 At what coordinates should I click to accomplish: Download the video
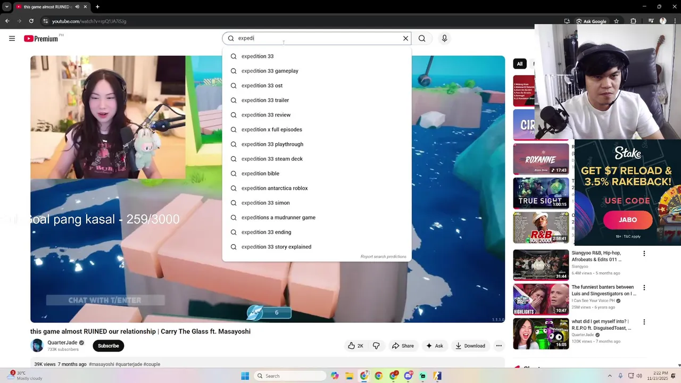click(x=470, y=346)
